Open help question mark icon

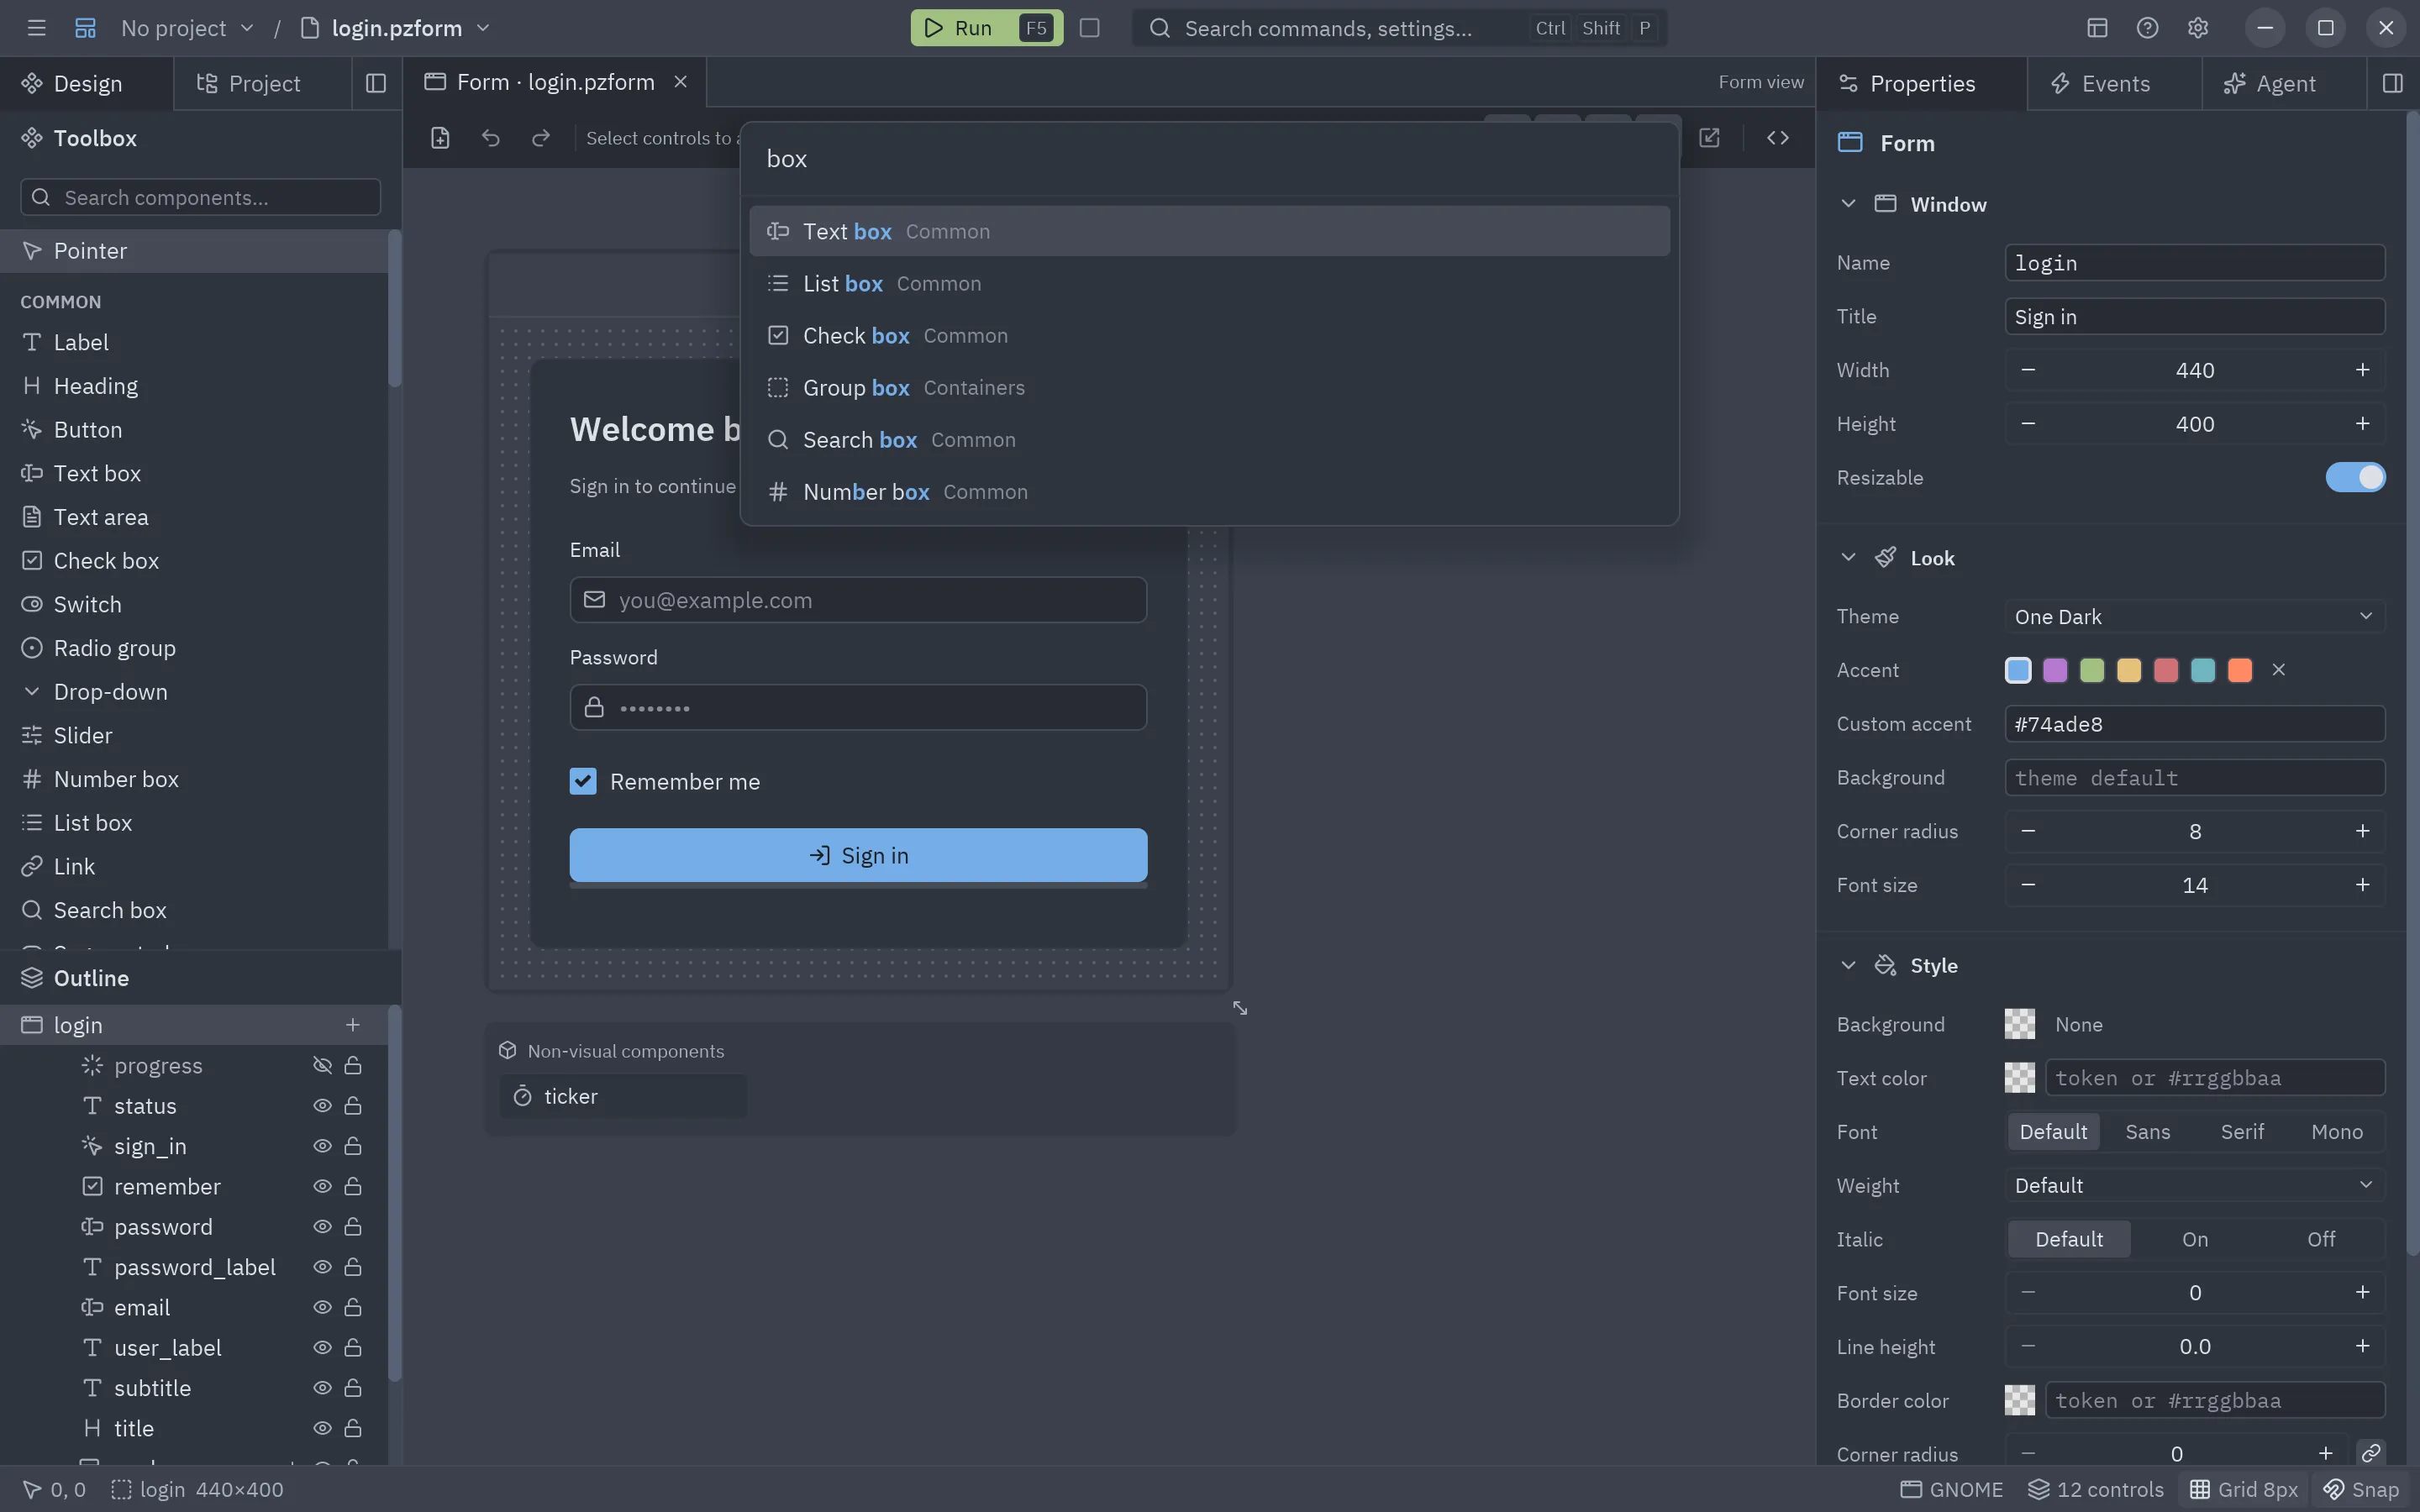tap(2147, 28)
